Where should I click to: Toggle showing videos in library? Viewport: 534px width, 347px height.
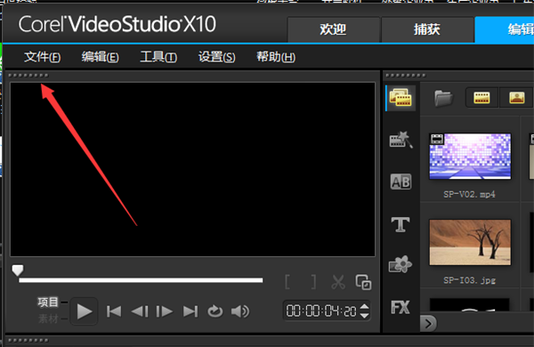click(x=481, y=98)
